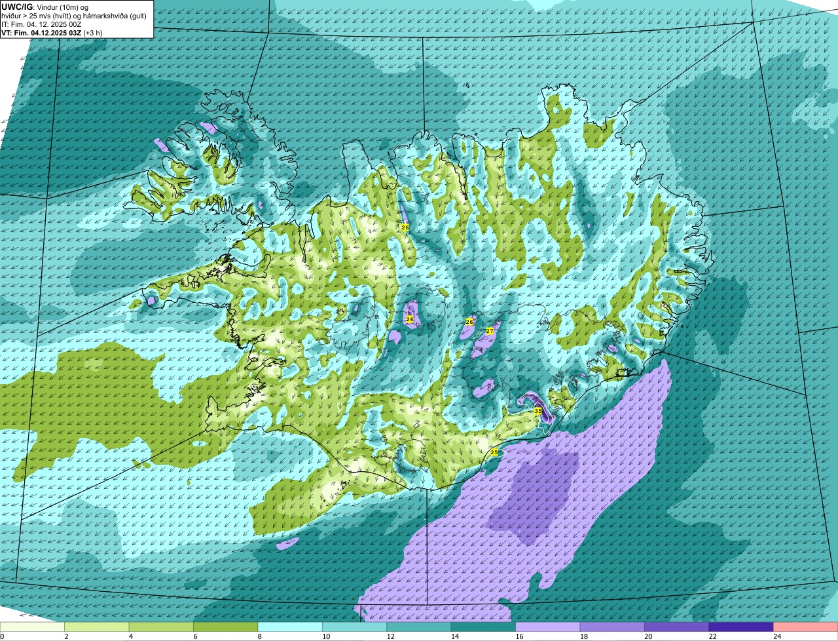This screenshot has height=641, width=838.
Task: Pick the 20–22 m/s violet legend swatch
Action: click(677, 627)
